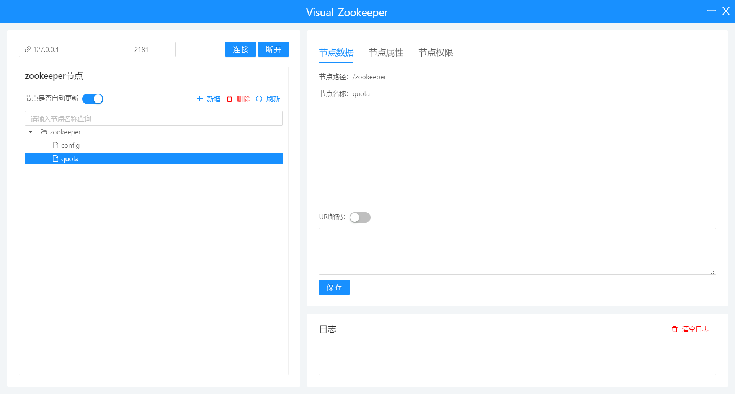This screenshot has width=735, height=394.
Task: Save node data with 保存 button
Action: (x=334, y=287)
